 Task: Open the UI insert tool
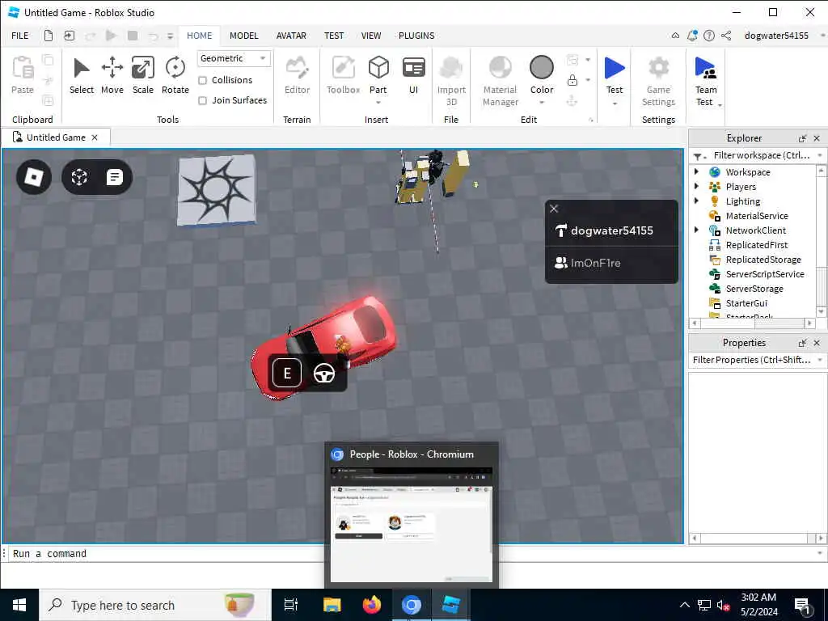click(413, 75)
